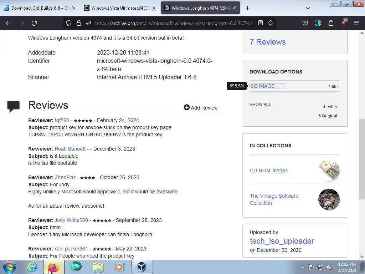This screenshot has height=274, width=365.
Task: Close the Windows Longhorn 4074 tab
Action: pyautogui.click(x=234, y=8)
